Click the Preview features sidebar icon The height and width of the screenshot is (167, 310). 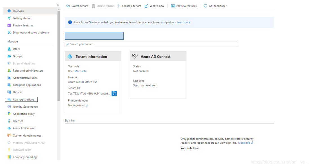click(9, 25)
